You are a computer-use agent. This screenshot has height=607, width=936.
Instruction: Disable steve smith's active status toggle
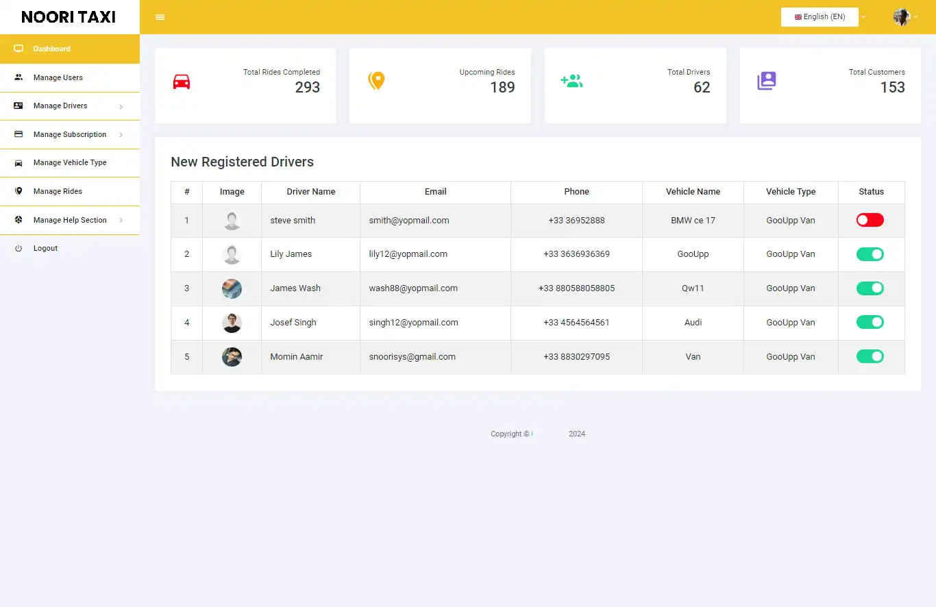pyautogui.click(x=870, y=220)
